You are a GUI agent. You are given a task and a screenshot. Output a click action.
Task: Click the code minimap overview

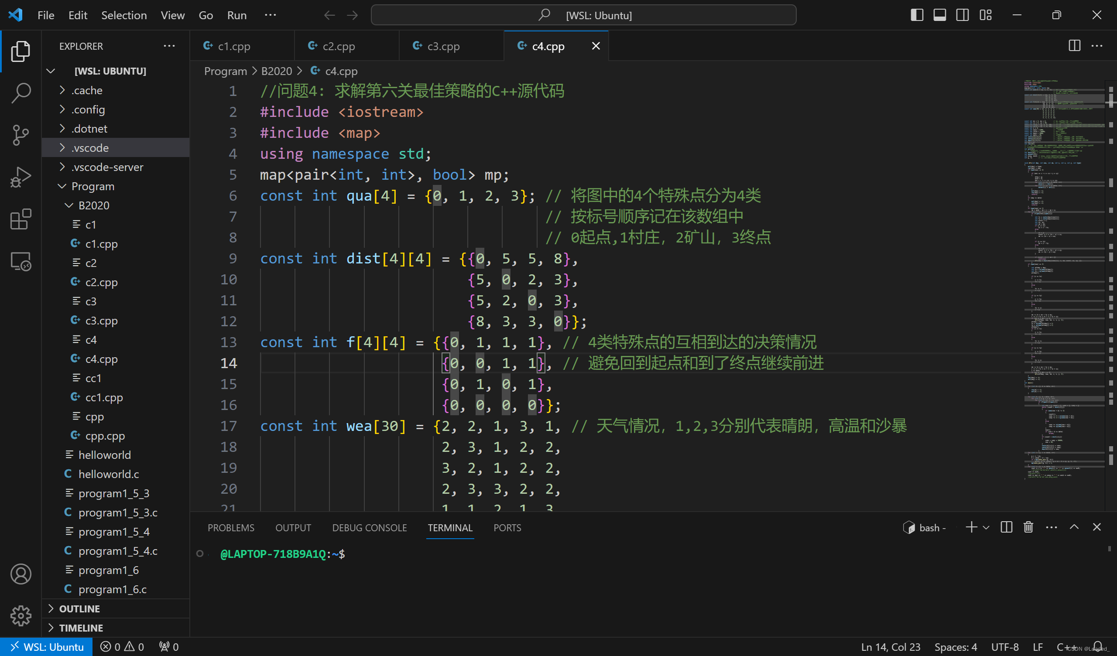(x=1064, y=266)
